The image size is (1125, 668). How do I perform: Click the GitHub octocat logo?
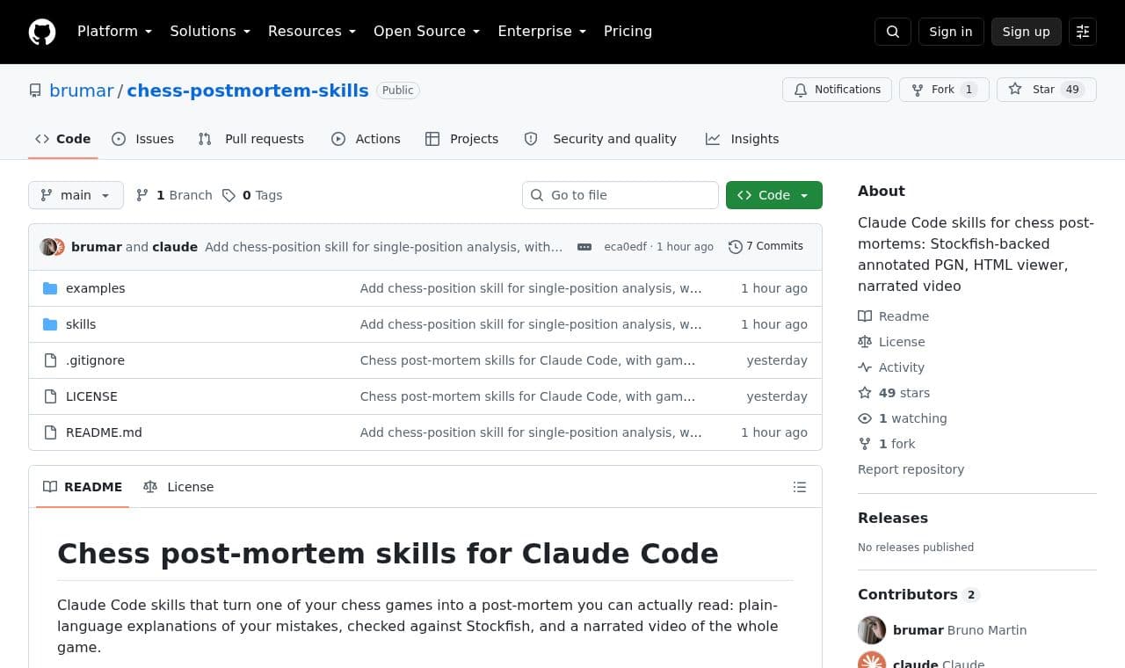click(x=42, y=32)
